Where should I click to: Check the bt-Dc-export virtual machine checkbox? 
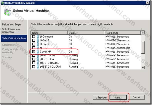click(34, 36)
